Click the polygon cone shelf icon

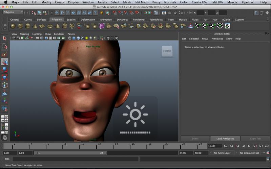coord(35,26)
